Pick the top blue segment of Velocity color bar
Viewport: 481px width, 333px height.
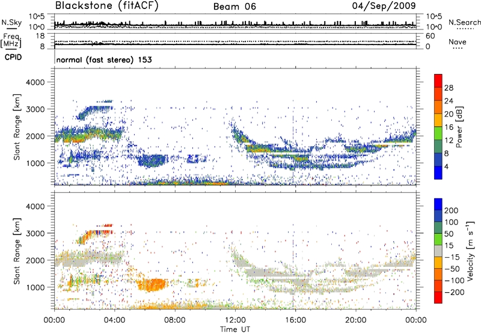tap(438, 204)
